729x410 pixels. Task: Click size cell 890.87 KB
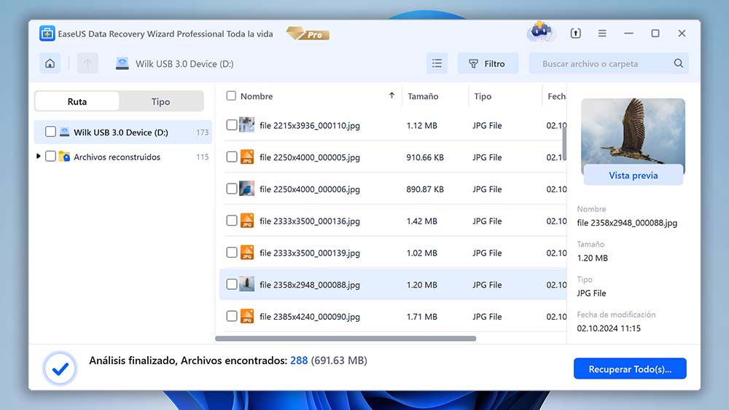pyautogui.click(x=425, y=189)
